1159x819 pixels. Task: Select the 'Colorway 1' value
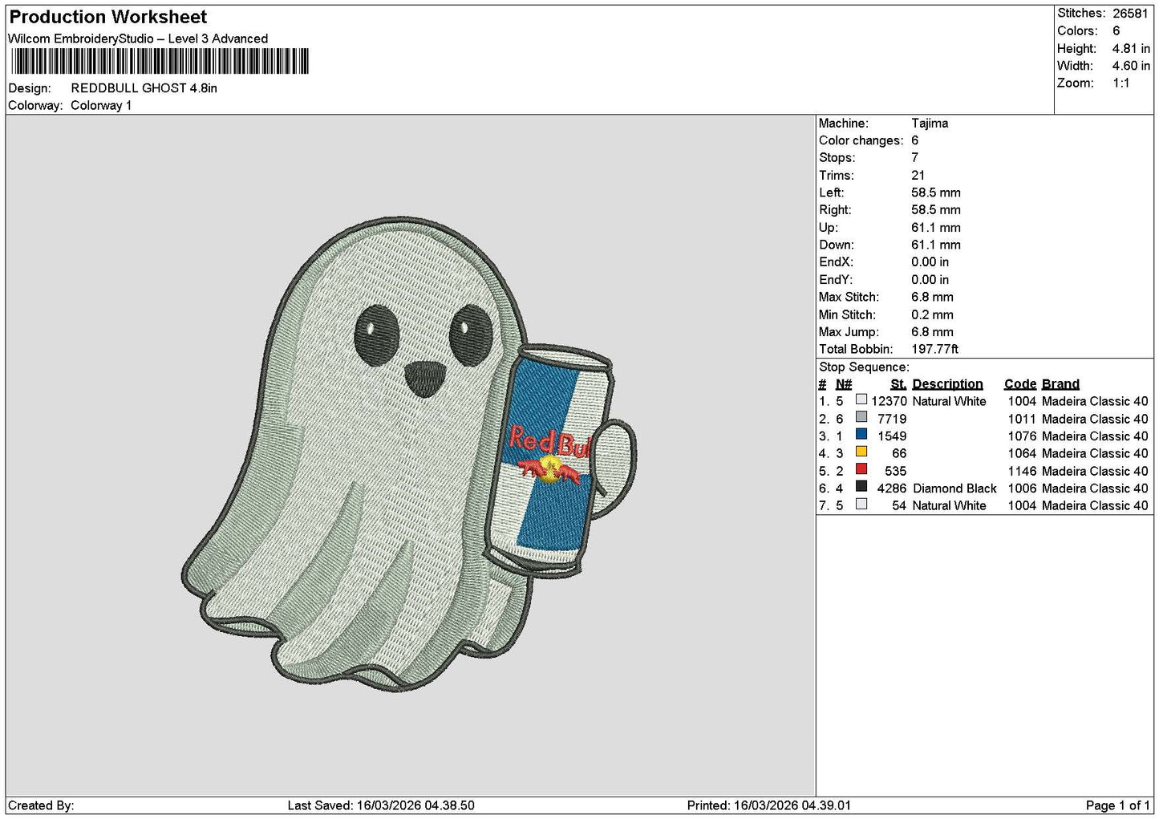click(x=101, y=106)
